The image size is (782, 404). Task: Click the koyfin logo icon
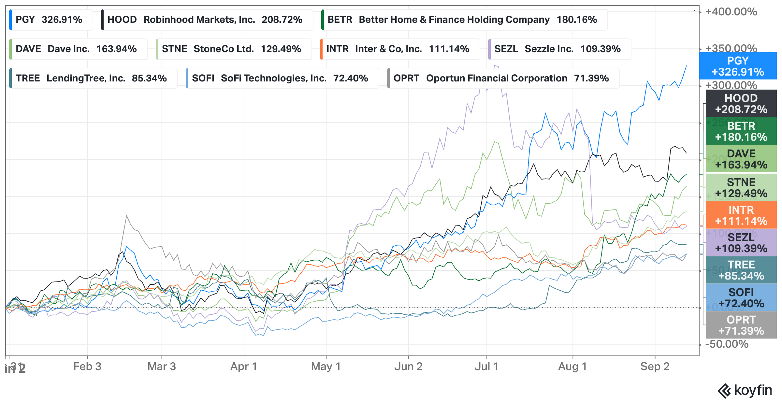point(724,391)
